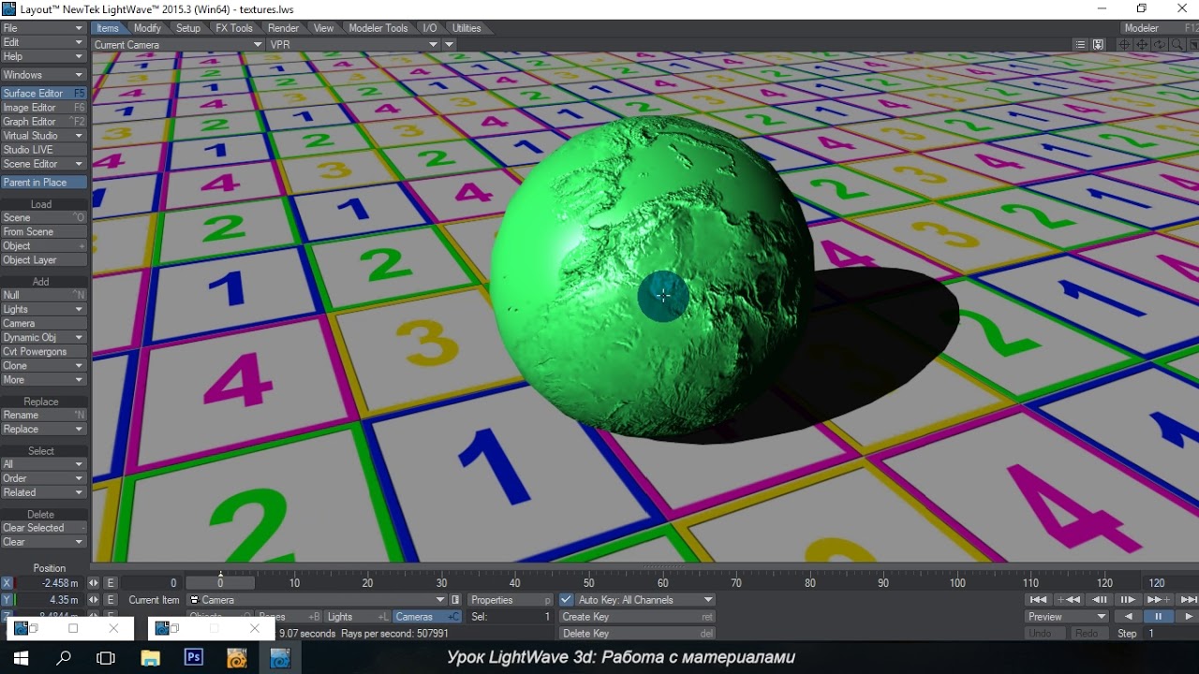This screenshot has height=674, width=1199.
Task: Click the Create Key button
Action: (637, 617)
